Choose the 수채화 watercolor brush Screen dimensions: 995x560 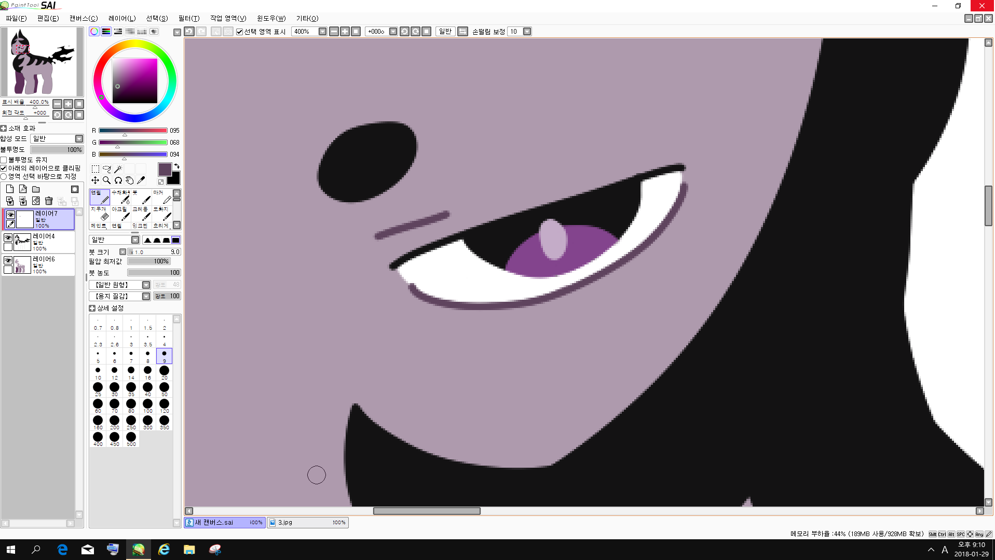pos(120,197)
